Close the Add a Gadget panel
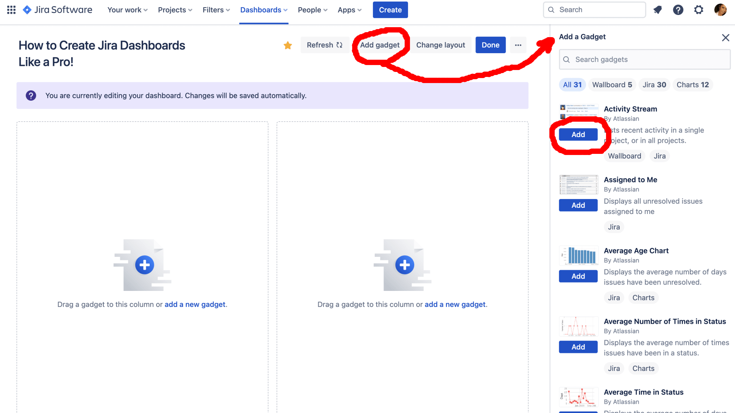 coord(725,38)
